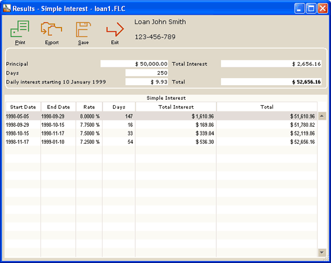Click the app icon in title bar

[7, 8]
